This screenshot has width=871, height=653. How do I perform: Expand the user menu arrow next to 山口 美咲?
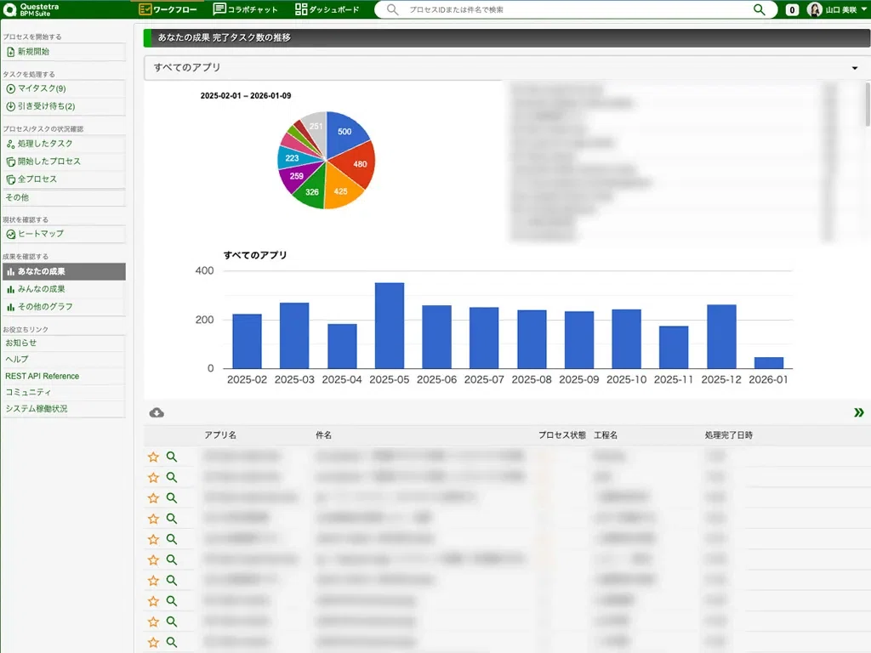(x=864, y=9)
